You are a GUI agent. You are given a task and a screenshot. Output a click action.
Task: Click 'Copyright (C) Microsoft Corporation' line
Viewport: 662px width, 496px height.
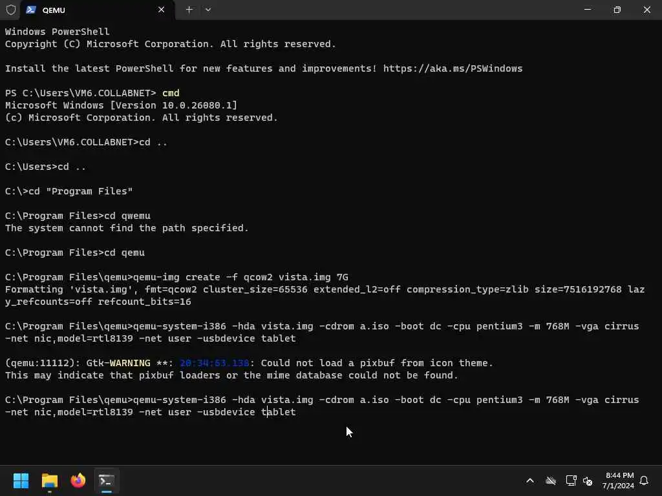[x=171, y=44]
